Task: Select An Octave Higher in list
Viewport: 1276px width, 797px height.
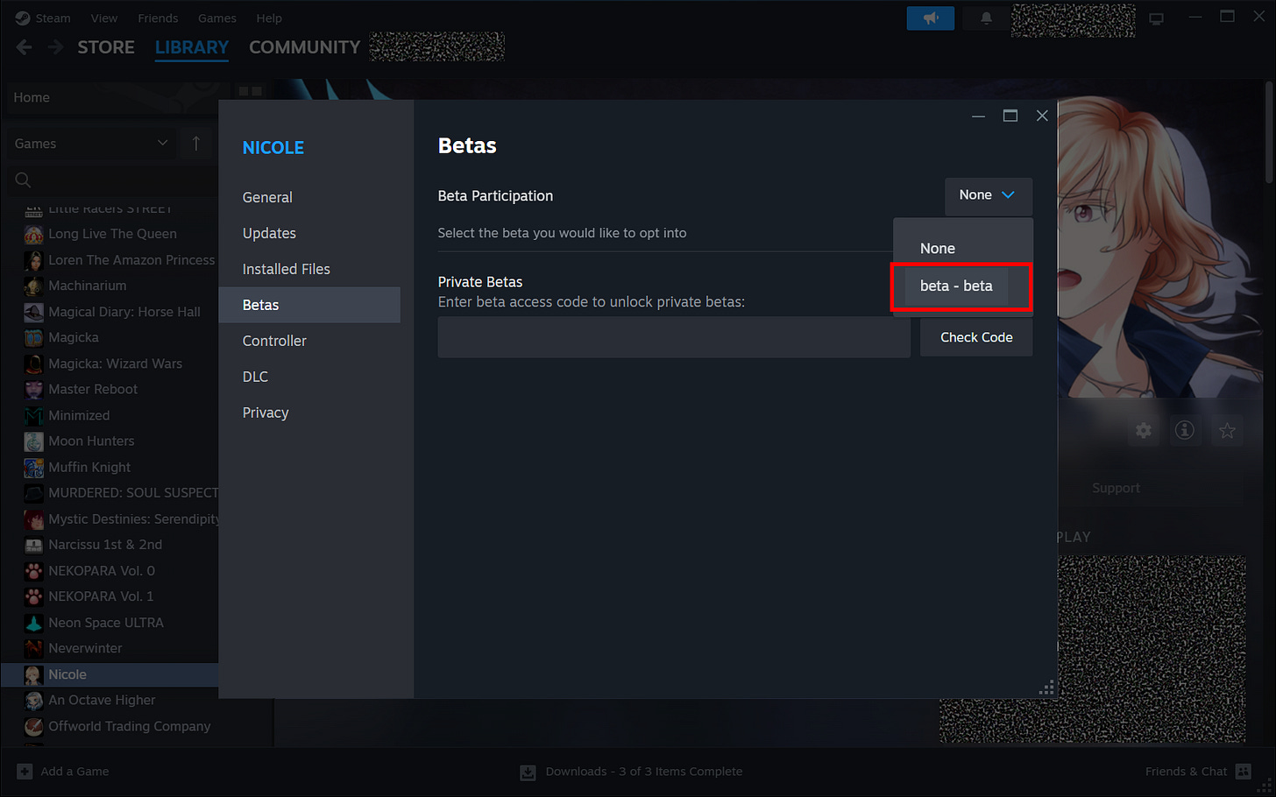Action: 102,701
